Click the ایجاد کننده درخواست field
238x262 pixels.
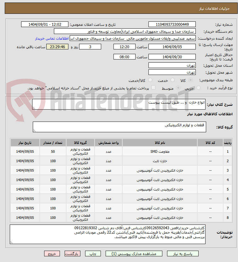point(133,38)
